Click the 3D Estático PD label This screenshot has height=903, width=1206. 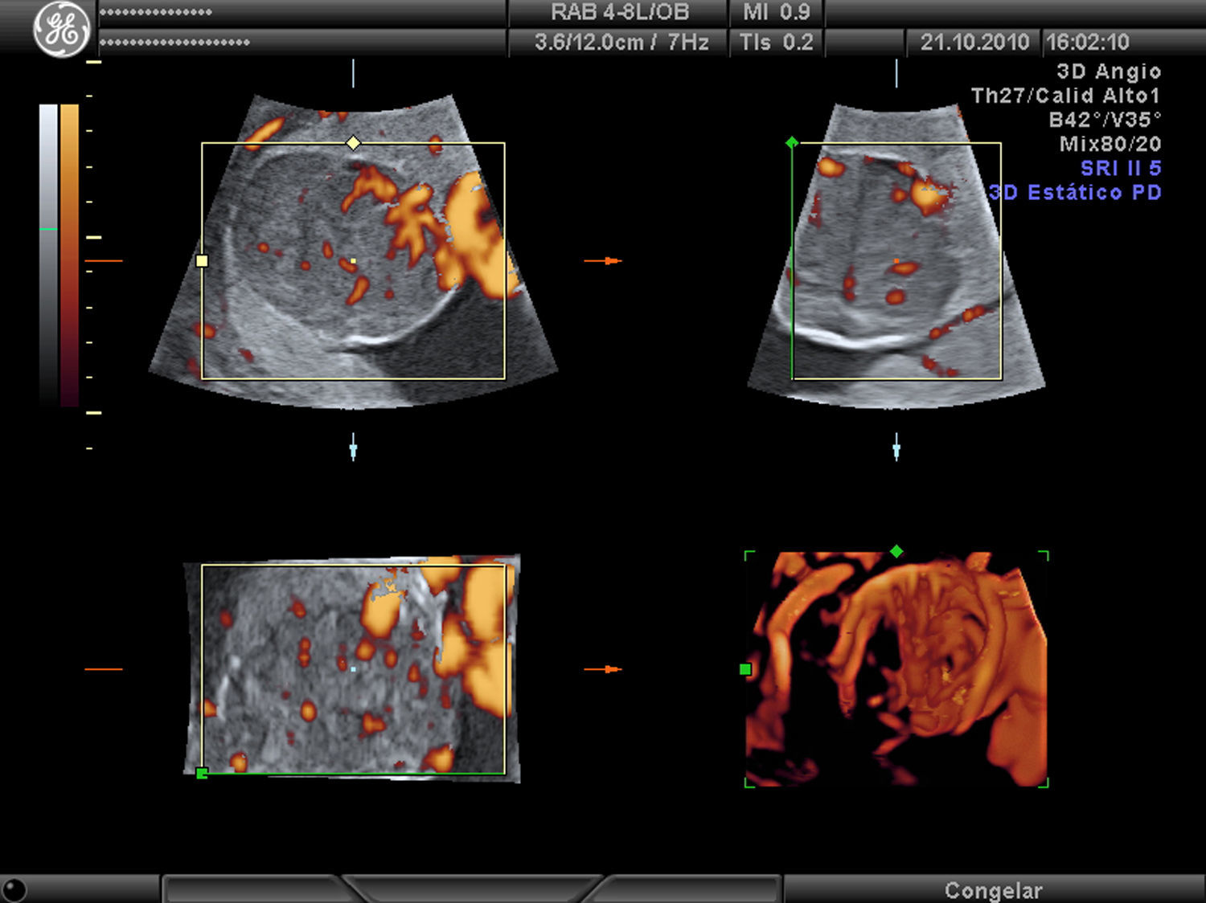tap(1075, 193)
